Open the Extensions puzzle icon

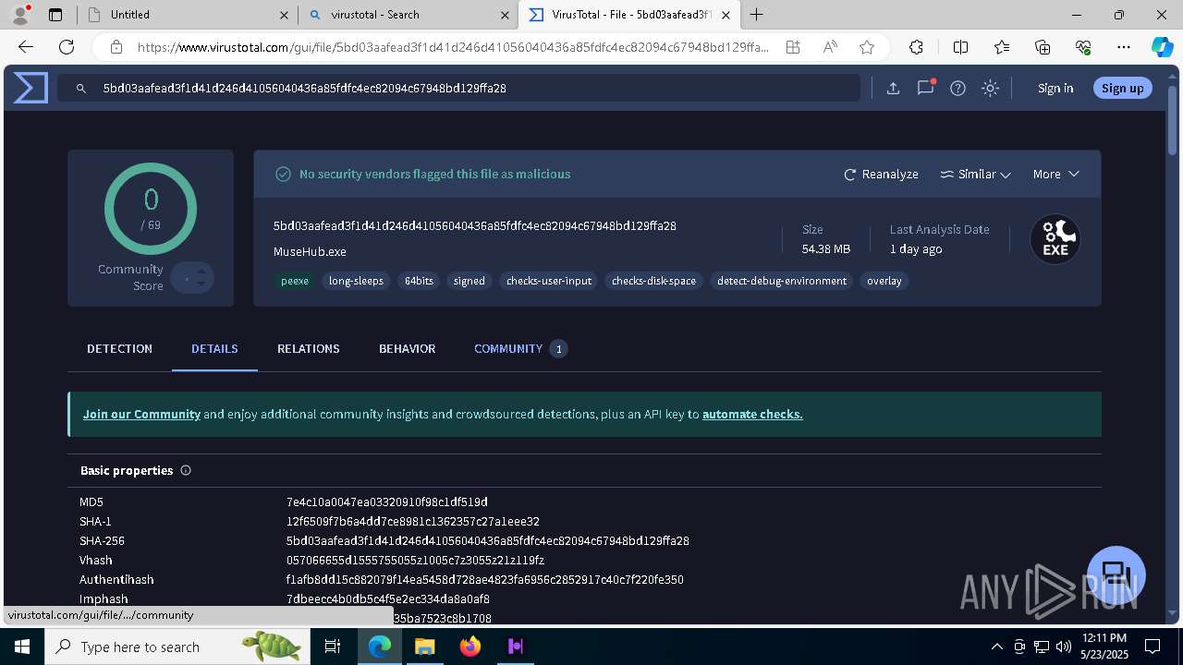click(916, 47)
